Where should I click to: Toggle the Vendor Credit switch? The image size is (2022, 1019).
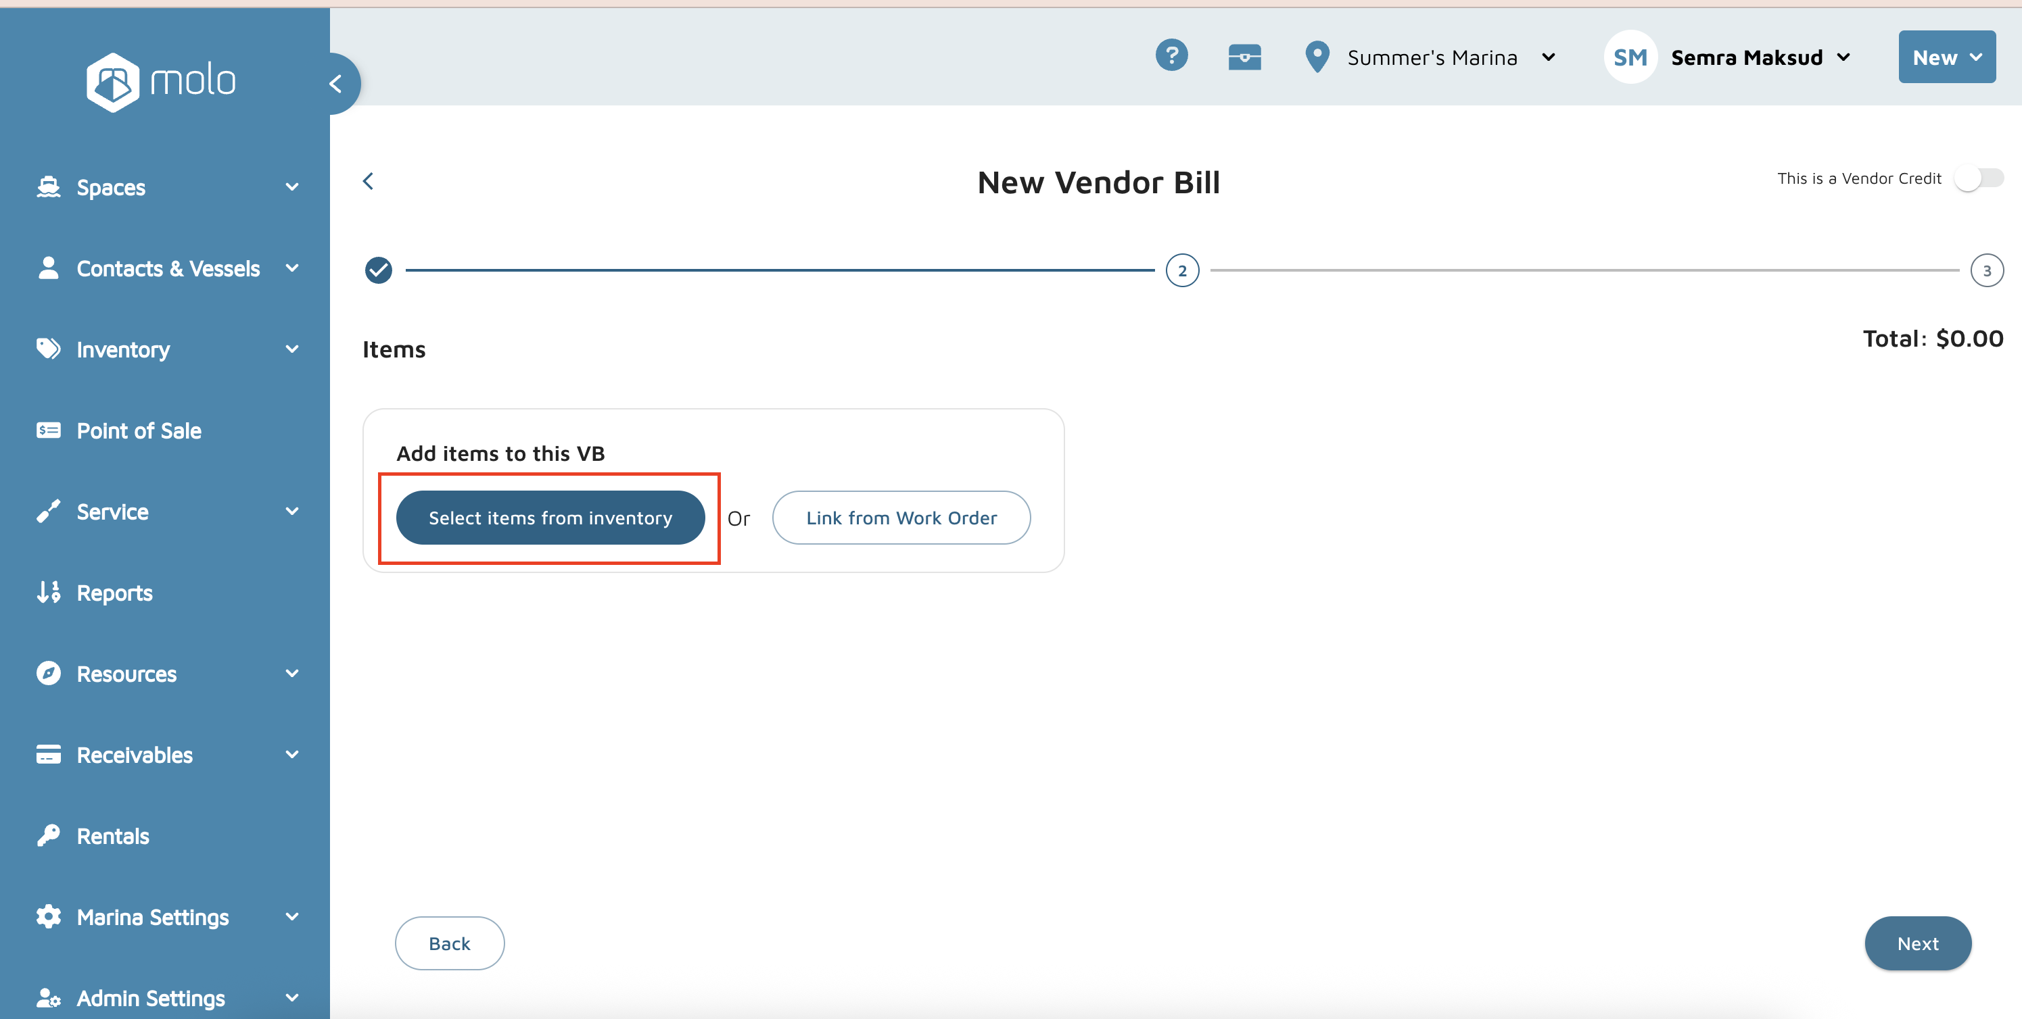(x=1978, y=179)
